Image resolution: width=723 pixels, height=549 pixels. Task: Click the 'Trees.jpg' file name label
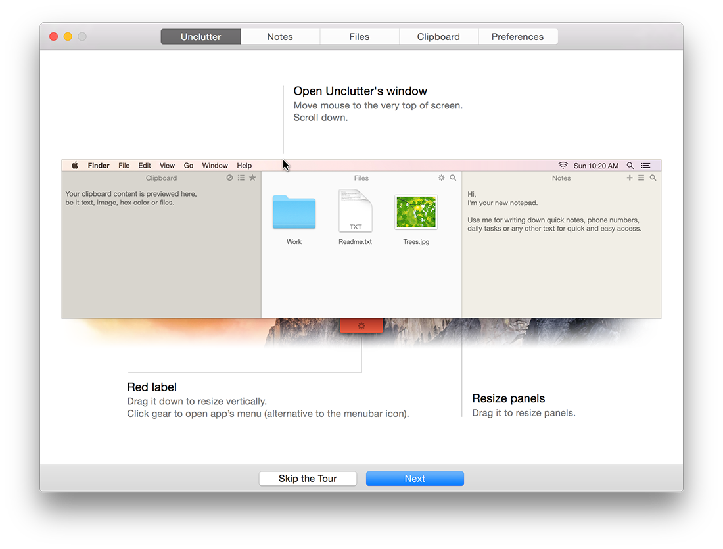(x=416, y=242)
